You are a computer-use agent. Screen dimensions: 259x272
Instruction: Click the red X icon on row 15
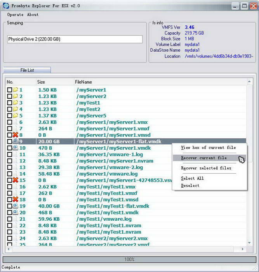16,180
